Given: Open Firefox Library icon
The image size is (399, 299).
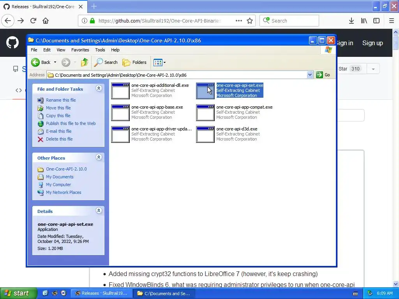Looking at the screenshot, I should [364, 21].
